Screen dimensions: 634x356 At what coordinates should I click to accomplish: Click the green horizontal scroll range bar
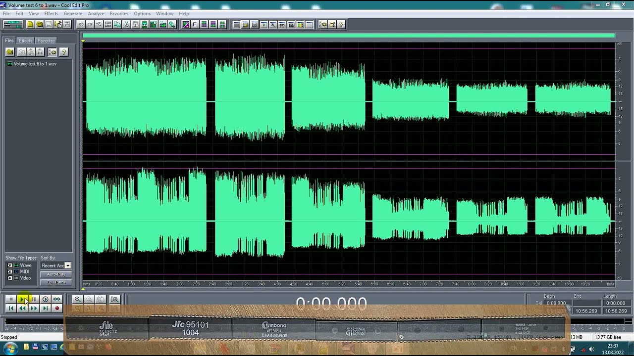pyautogui.click(x=349, y=36)
